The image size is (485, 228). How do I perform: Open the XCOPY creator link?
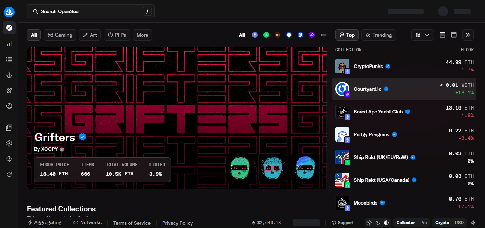click(49, 149)
